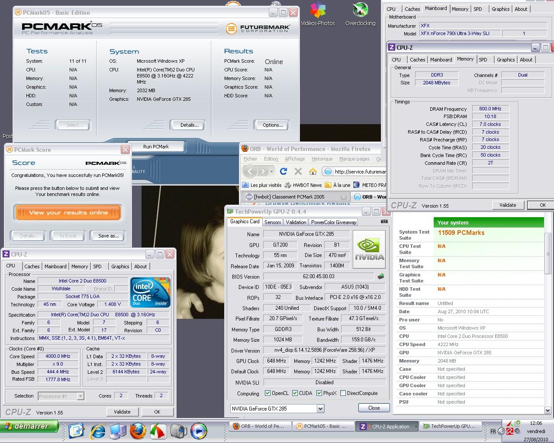Click Close button in GPU-Z

tap(374, 408)
